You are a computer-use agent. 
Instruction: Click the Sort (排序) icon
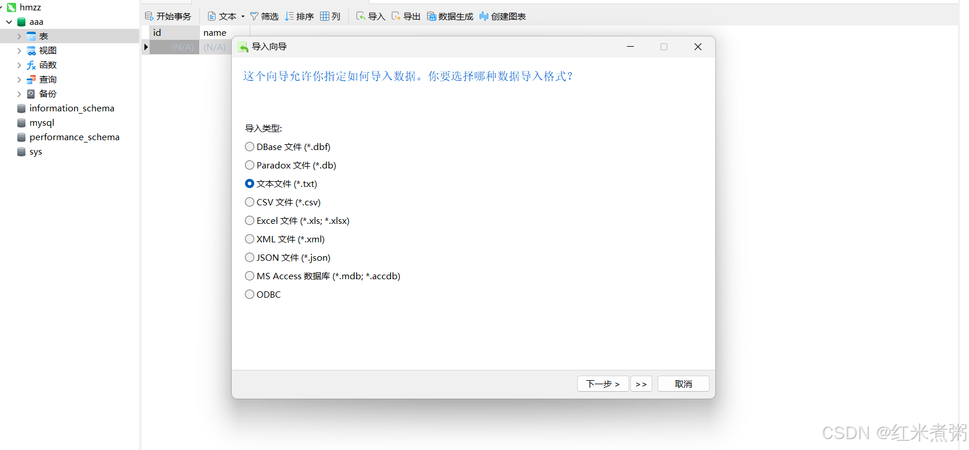coord(289,16)
